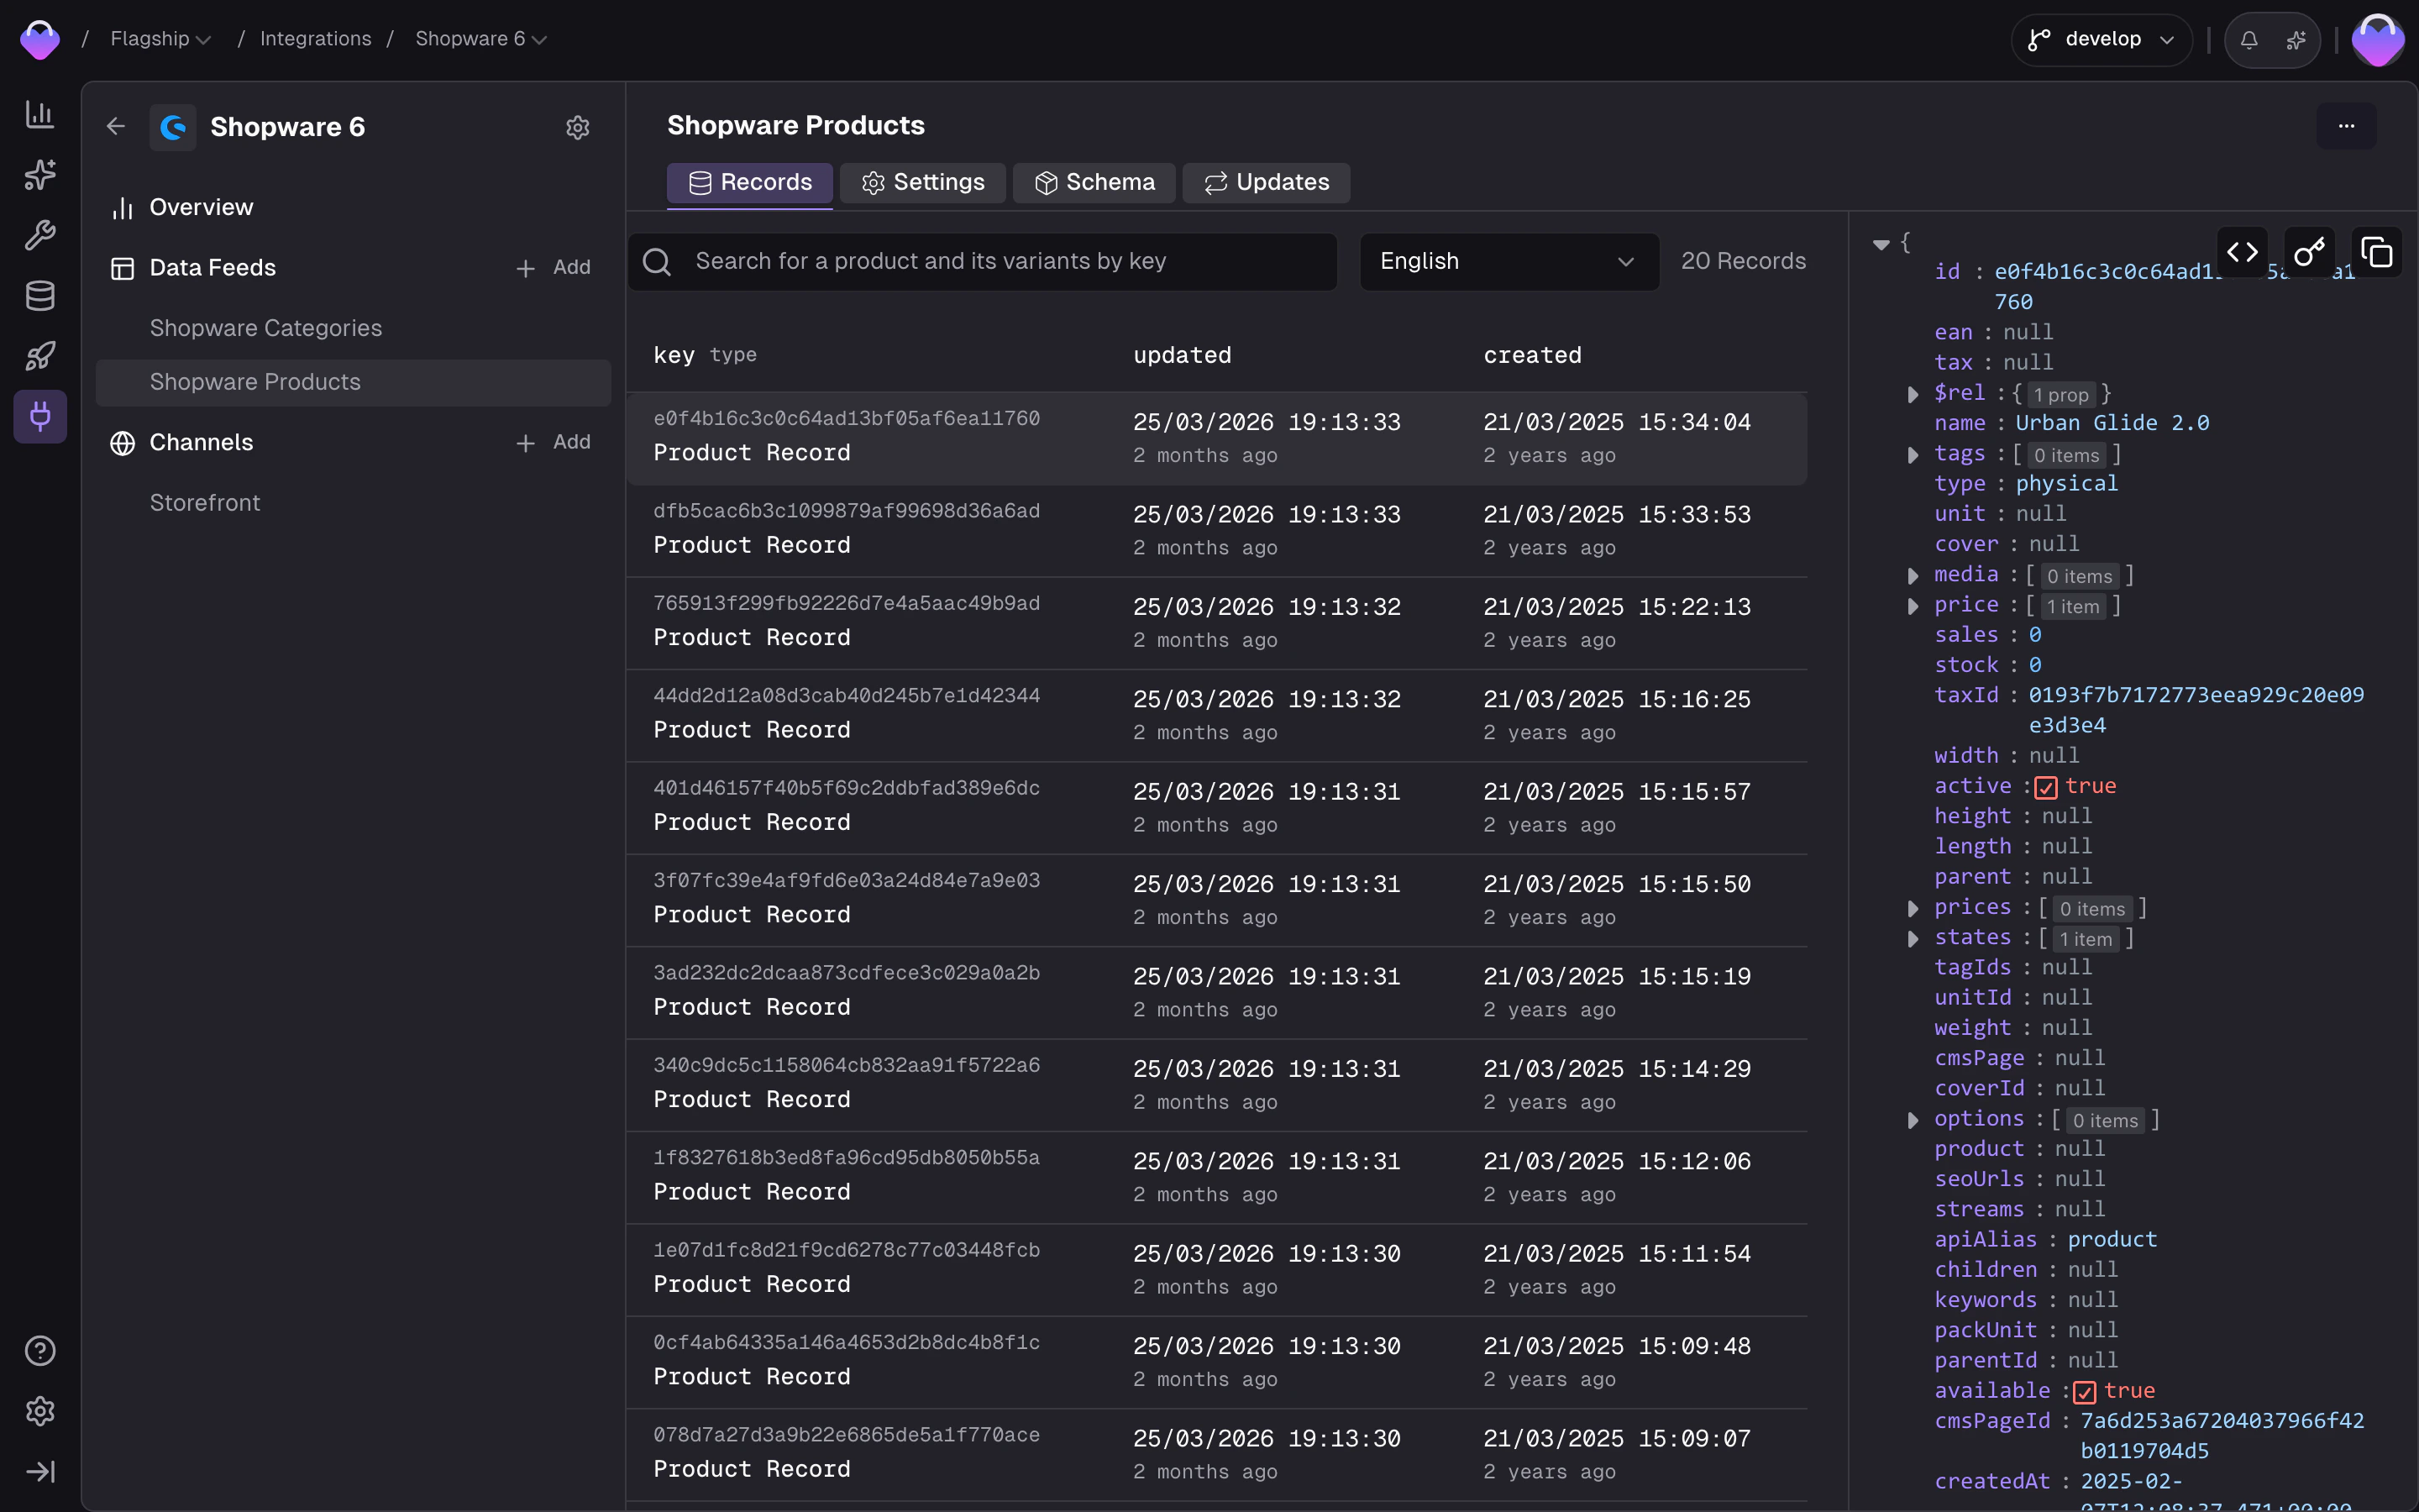Open the bottom sidebar settings gear

coord(40,1411)
